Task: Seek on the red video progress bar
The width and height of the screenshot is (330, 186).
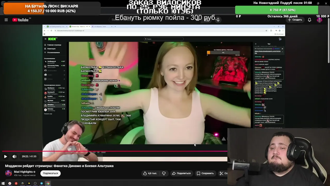Action: (114, 151)
